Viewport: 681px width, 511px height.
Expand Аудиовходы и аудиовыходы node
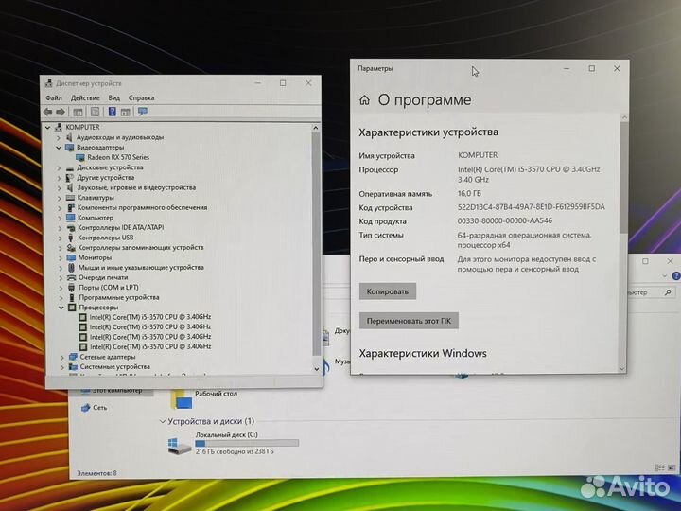pyautogui.click(x=59, y=137)
